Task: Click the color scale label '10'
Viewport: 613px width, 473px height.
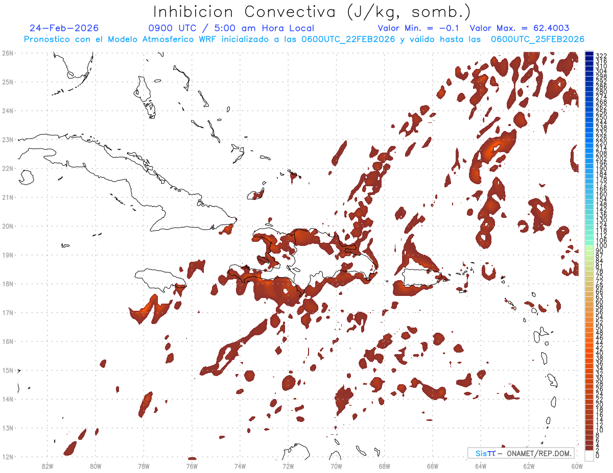Action: pos(600,430)
